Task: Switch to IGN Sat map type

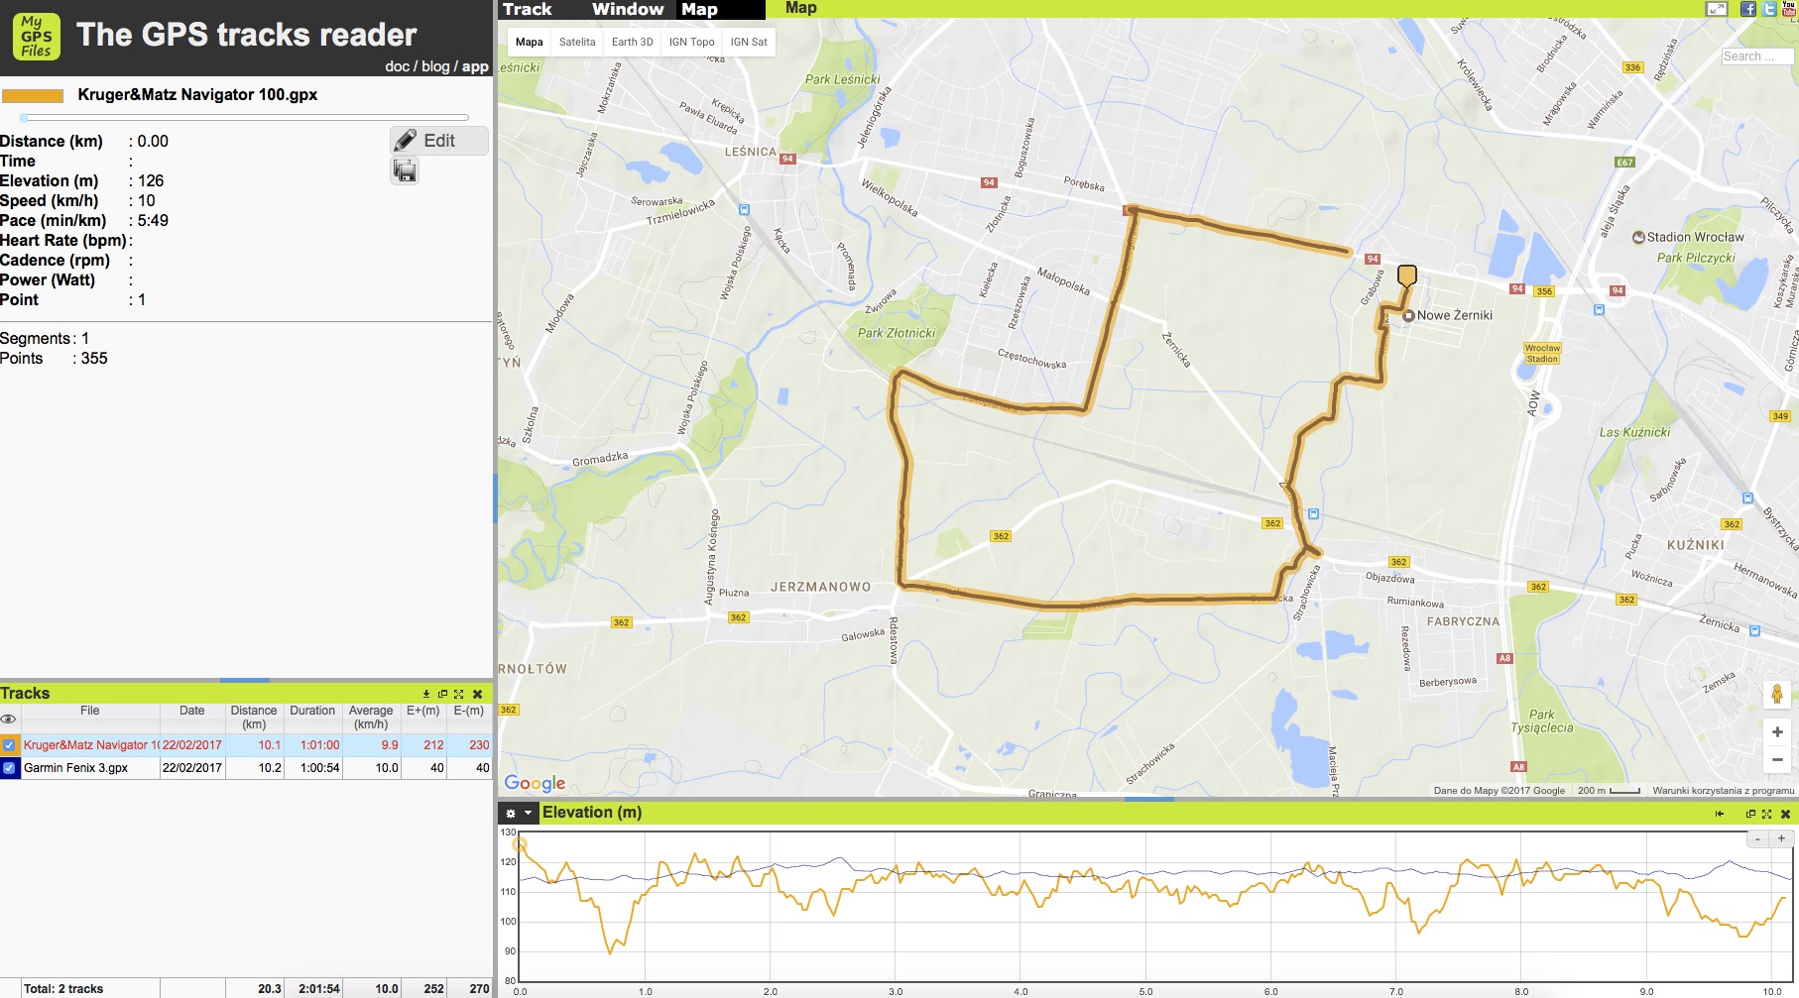Action: [749, 42]
